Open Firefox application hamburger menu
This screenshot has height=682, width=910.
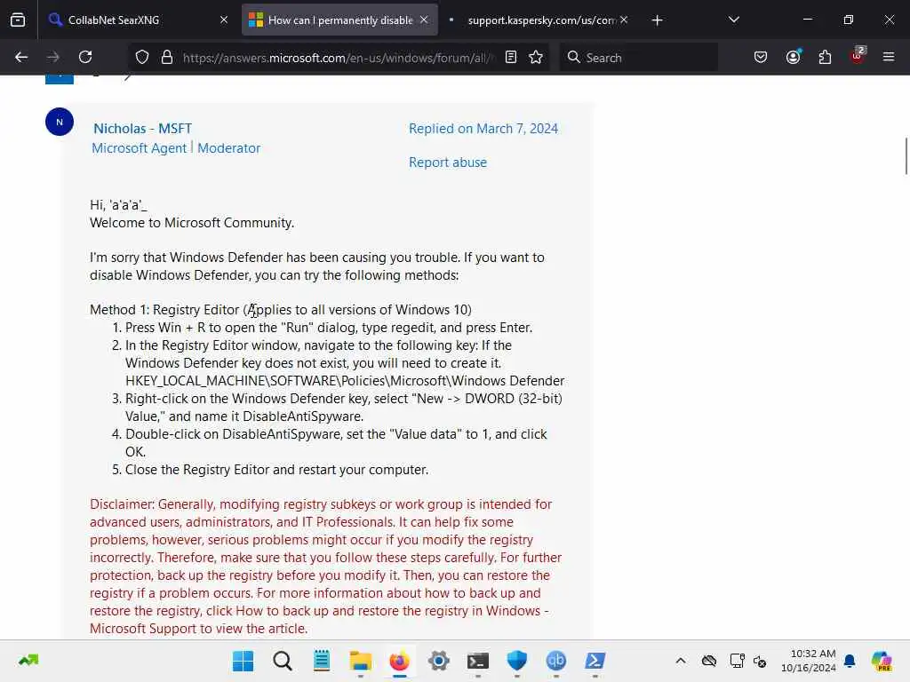889,57
